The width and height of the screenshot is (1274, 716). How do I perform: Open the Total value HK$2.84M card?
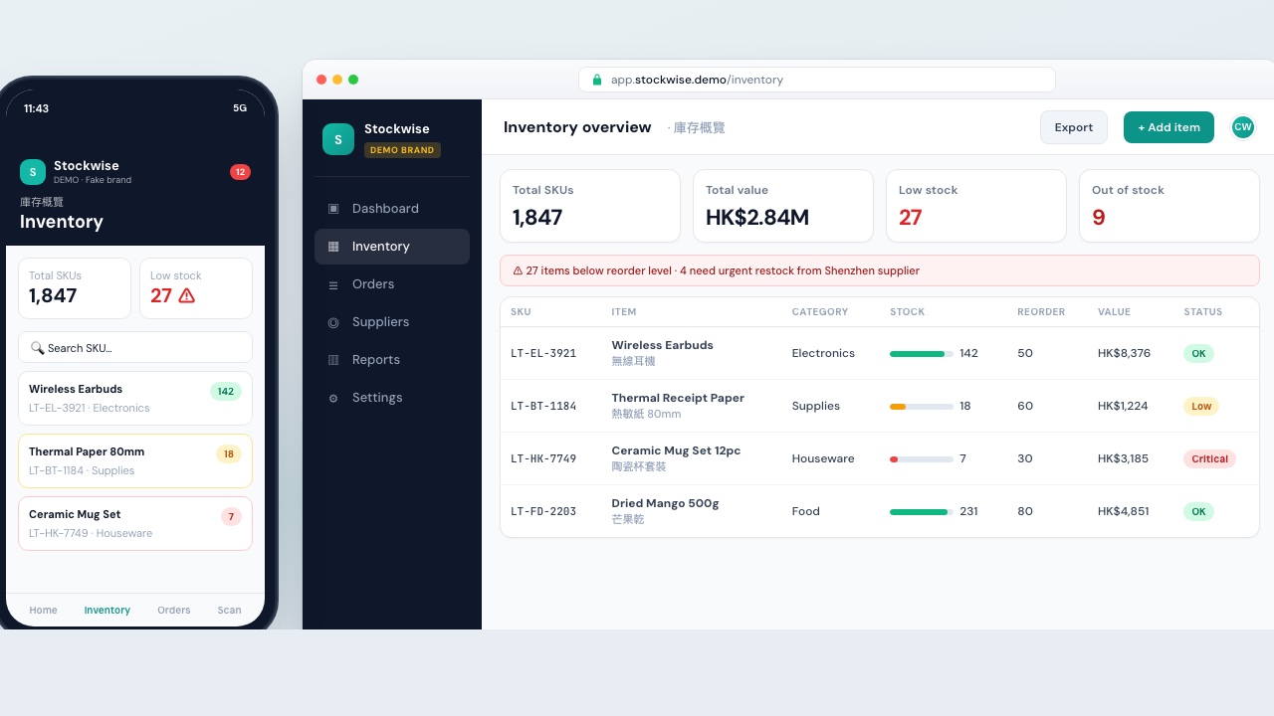[783, 206]
